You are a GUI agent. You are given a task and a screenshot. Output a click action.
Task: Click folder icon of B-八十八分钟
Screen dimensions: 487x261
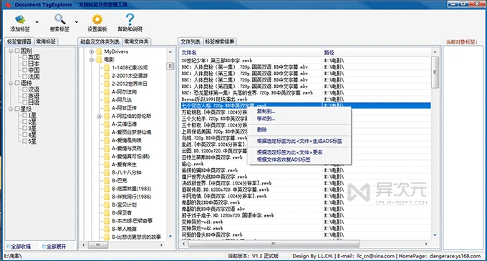(107, 172)
